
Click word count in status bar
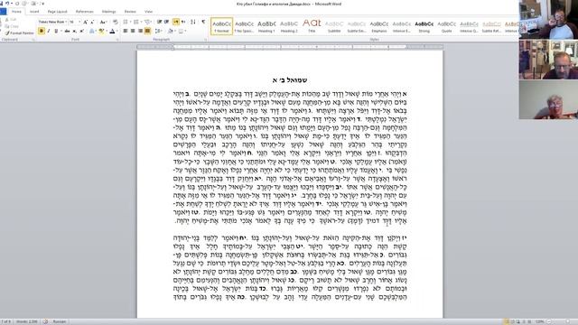27,321
